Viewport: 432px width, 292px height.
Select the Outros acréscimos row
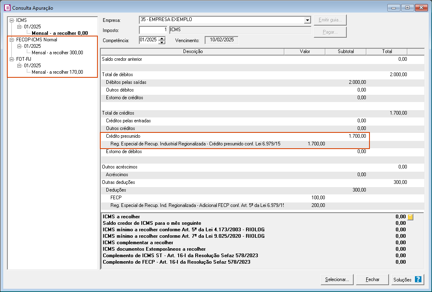click(x=263, y=167)
